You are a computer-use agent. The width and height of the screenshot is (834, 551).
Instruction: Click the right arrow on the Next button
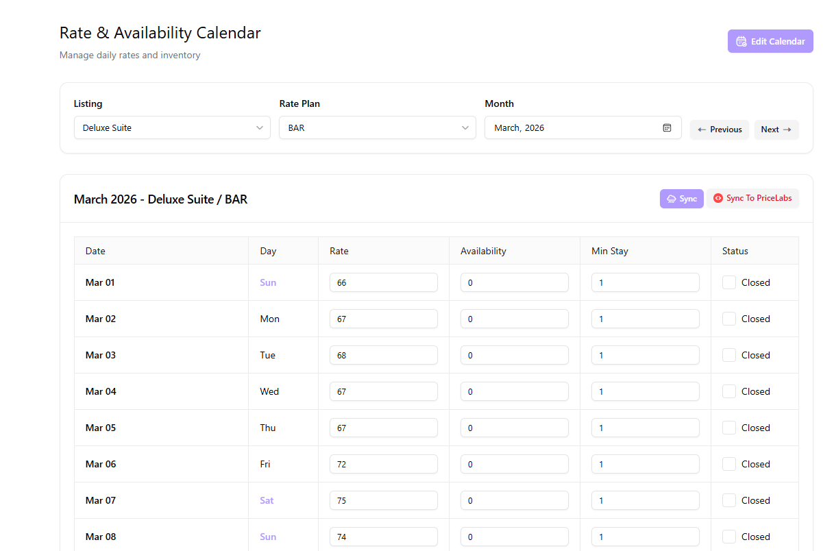tap(787, 130)
